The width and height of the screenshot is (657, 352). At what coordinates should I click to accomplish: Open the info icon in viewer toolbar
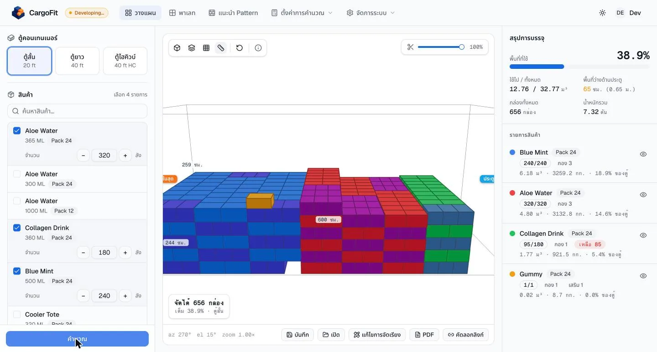(258, 48)
